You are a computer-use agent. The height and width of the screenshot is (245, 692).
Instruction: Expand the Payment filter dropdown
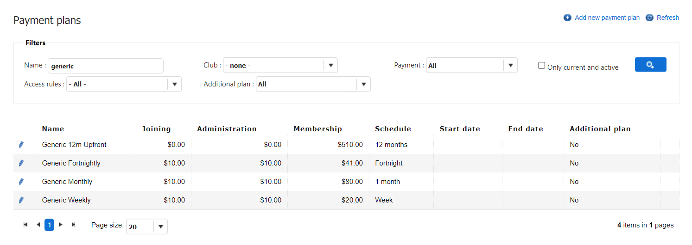(x=510, y=65)
